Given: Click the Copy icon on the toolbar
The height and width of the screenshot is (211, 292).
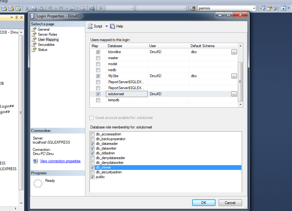Looking at the screenshot, I should pyautogui.click(x=34, y=8).
